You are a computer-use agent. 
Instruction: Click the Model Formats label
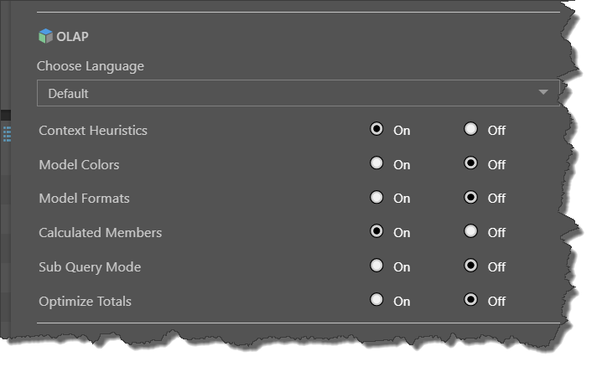[x=84, y=198]
